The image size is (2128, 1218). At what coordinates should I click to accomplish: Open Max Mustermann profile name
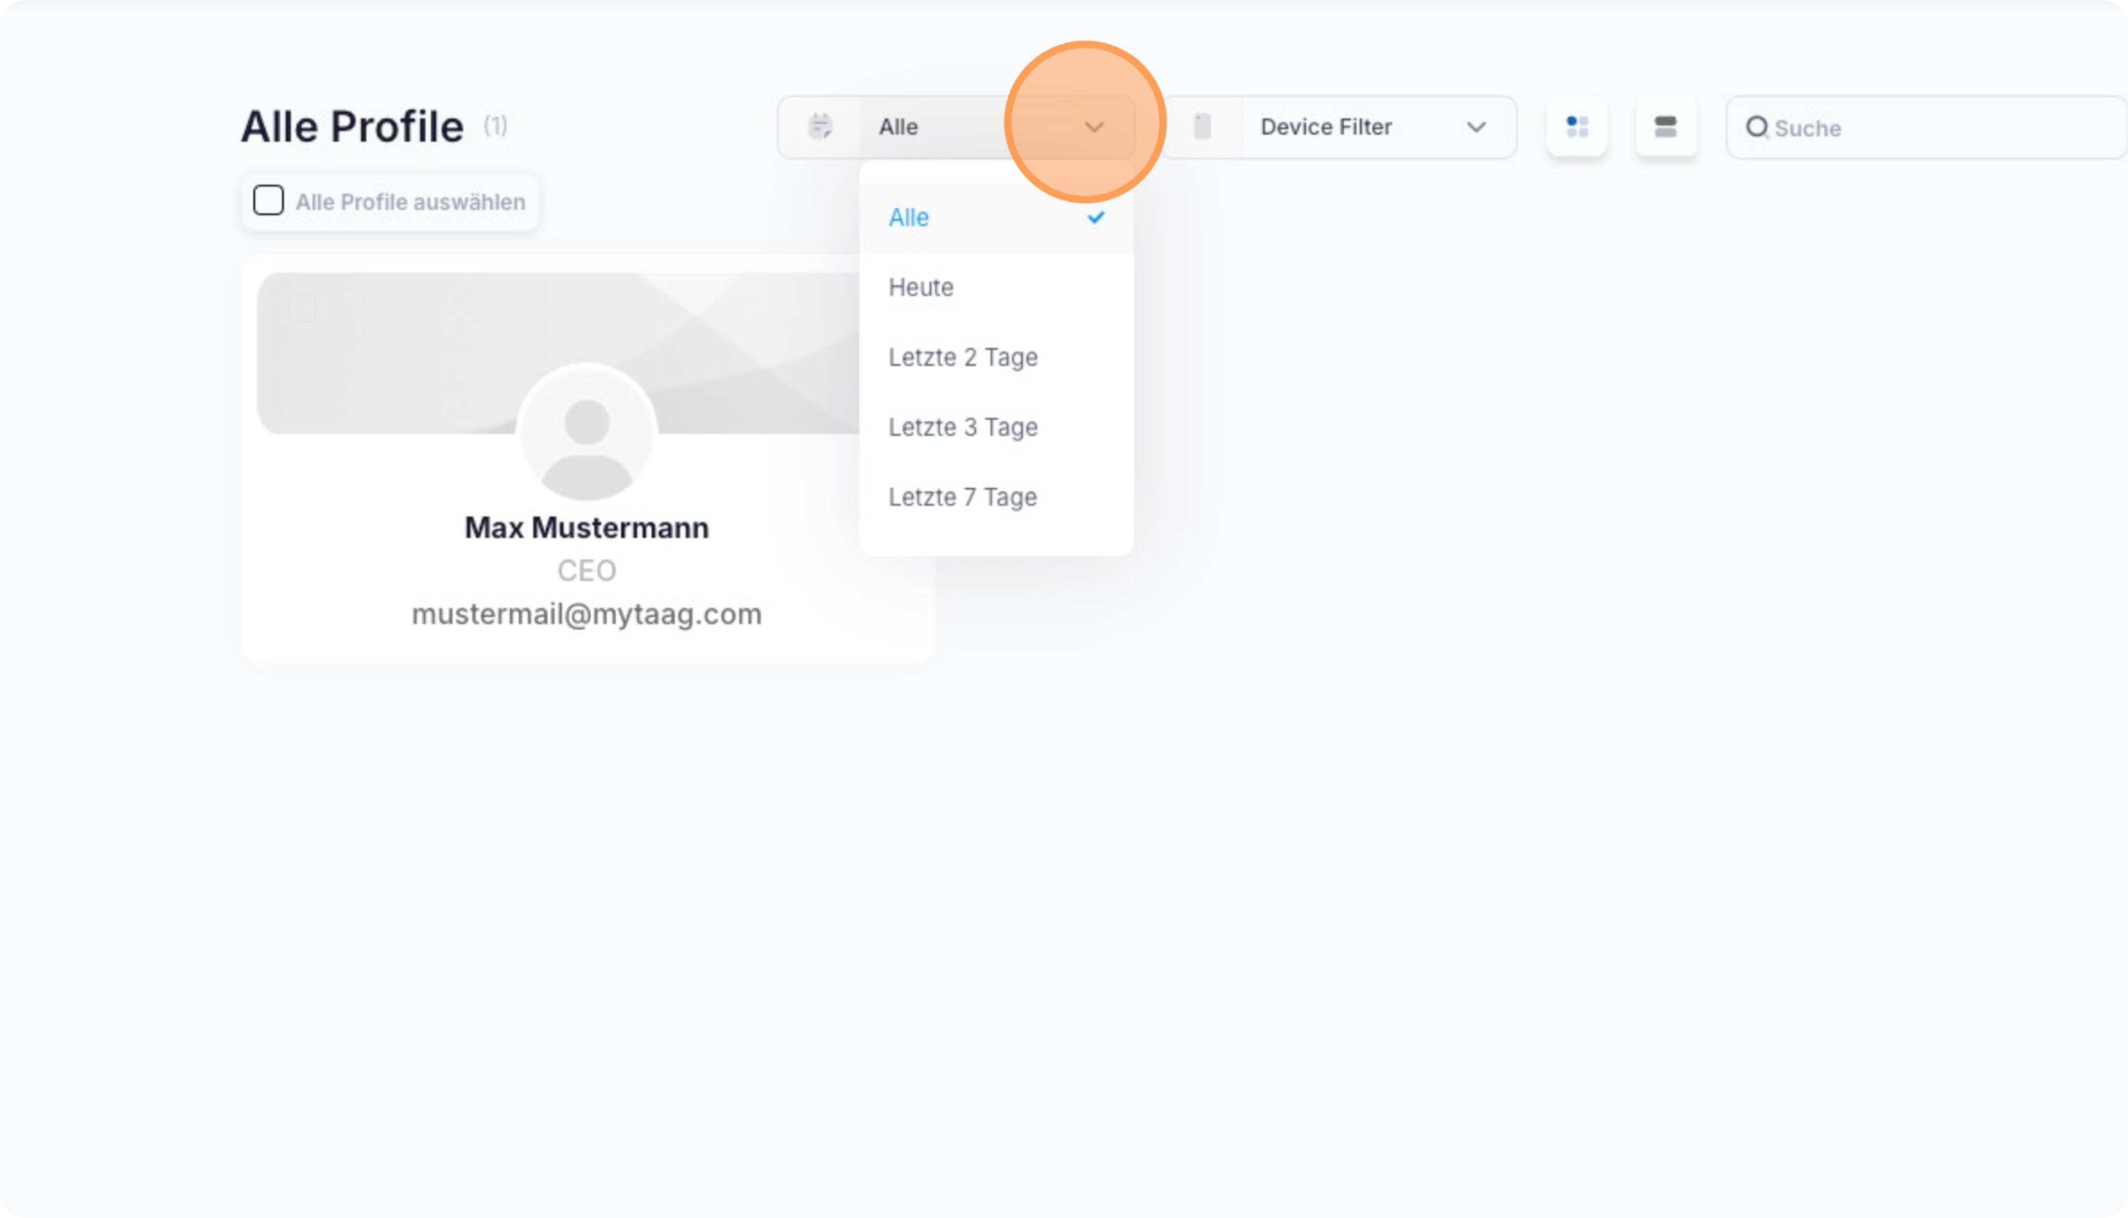click(586, 528)
